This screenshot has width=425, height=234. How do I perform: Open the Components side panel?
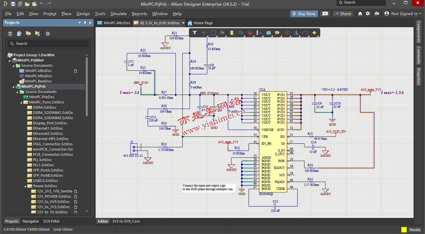coord(418,32)
